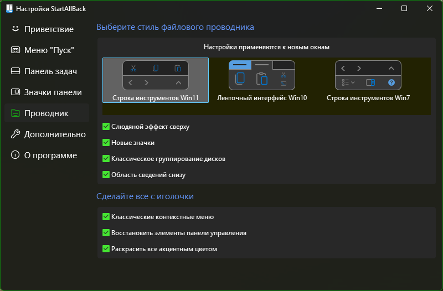This screenshot has height=291, width=443.
Task: Choose Строка инструментов Win7 style
Action: click(368, 80)
